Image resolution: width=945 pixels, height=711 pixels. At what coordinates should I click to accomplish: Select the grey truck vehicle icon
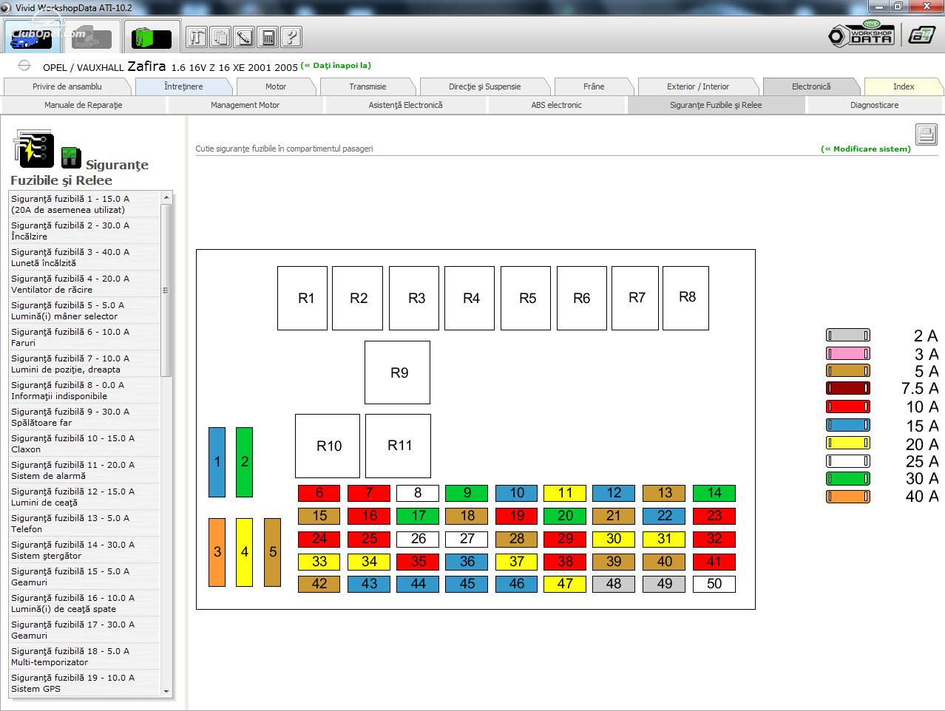tap(92, 38)
